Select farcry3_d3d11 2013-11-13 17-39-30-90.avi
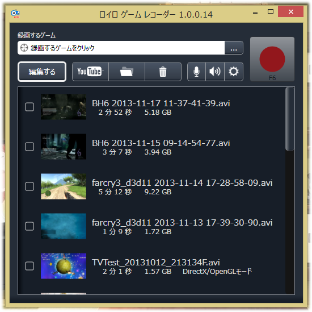The width and height of the screenshot is (312, 312). click(x=182, y=223)
